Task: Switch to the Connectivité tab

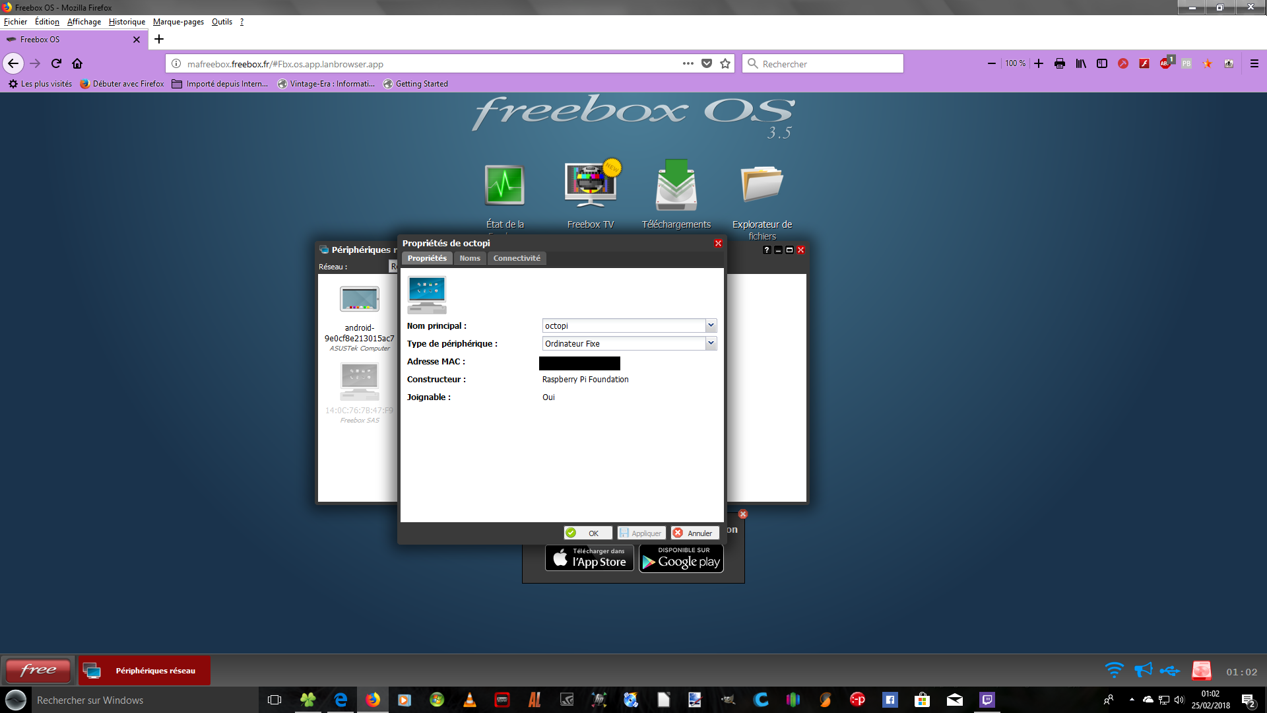Action: (x=517, y=258)
